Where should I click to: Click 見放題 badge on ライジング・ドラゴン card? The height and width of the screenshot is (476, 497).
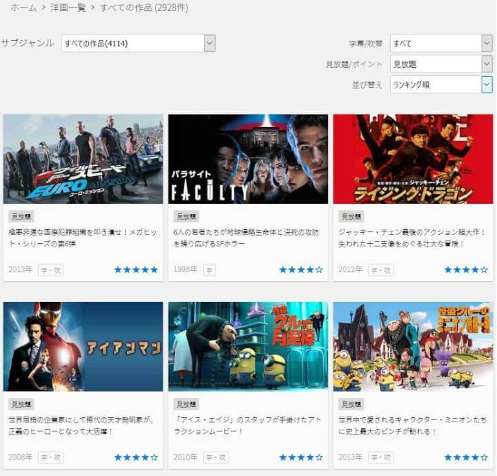coord(351,217)
